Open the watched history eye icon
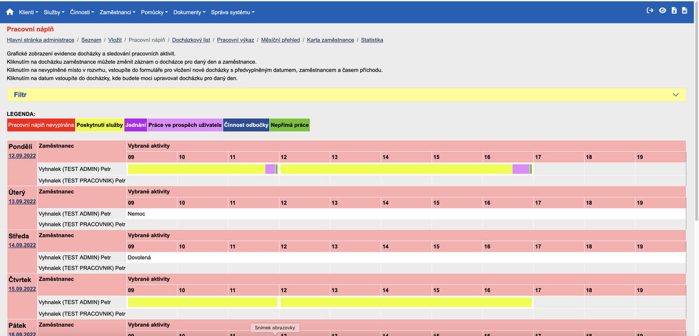 point(662,9)
